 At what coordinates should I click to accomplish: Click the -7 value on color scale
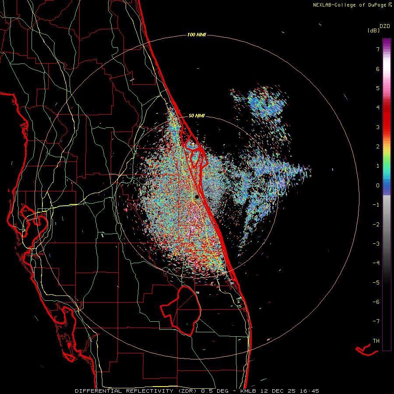click(376, 321)
